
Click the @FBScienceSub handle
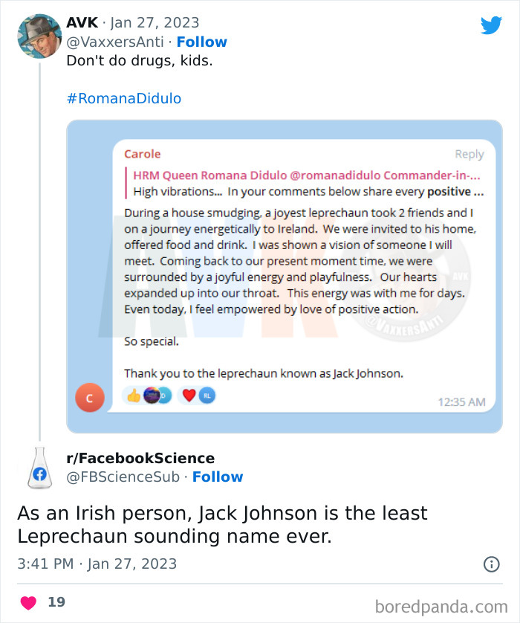[123, 477]
